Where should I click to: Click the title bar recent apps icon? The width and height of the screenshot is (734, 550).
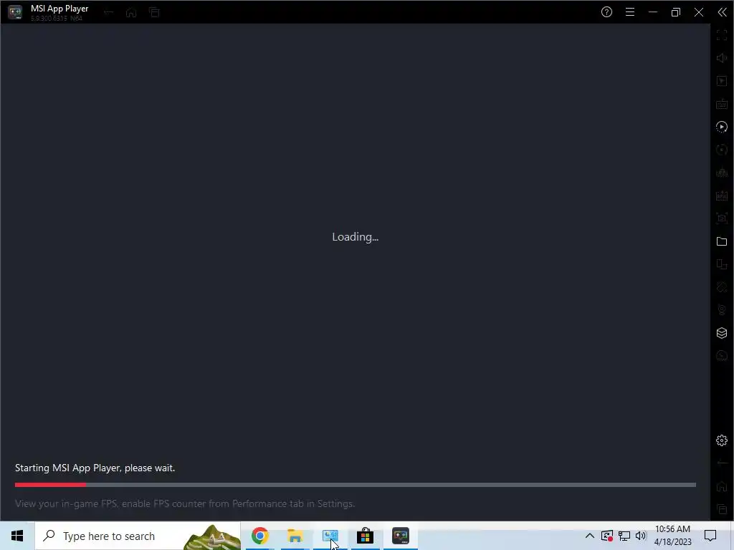point(154,13)
